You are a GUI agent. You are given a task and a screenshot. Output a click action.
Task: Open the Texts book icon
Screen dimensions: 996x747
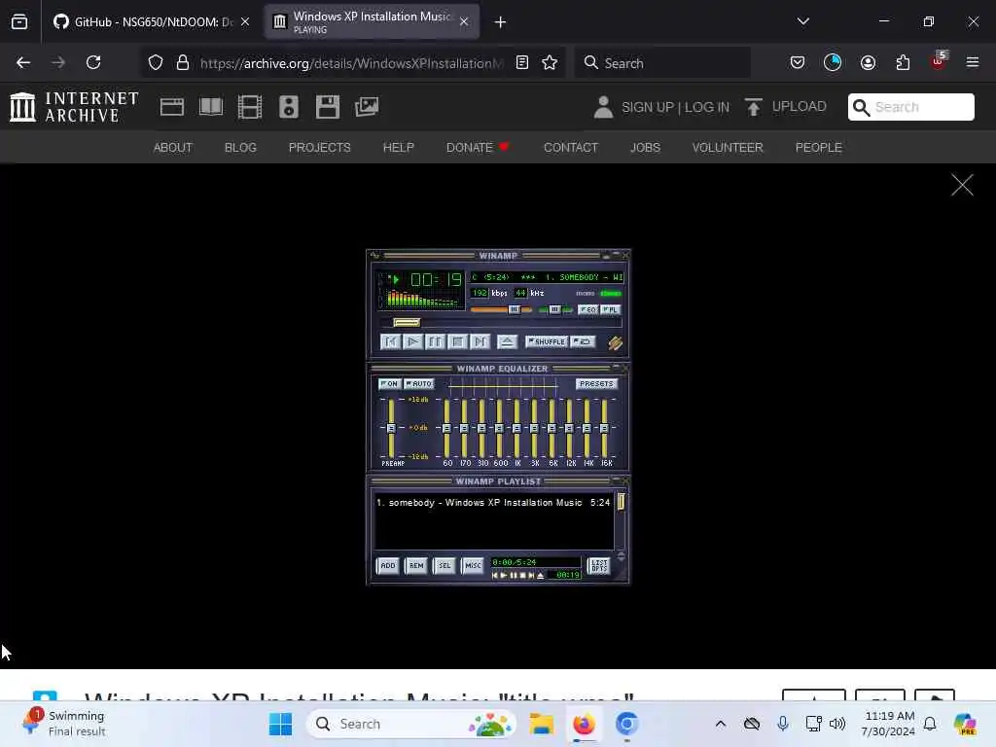tap(211, 107)
